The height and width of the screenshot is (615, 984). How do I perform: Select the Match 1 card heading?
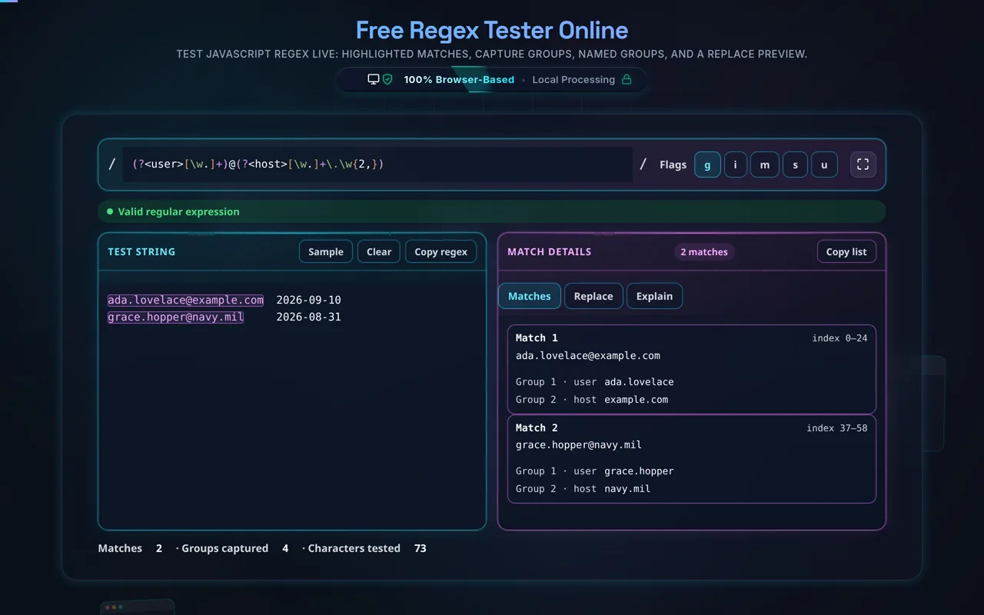point(537,338)
